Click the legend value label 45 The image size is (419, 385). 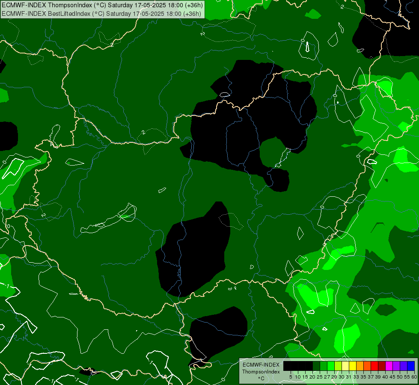(392, 377)
